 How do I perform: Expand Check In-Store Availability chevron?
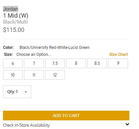pyautogui.click(x=127, y=124)
